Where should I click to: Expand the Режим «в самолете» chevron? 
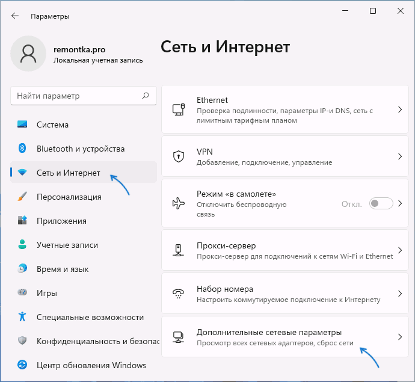[400, 203]
